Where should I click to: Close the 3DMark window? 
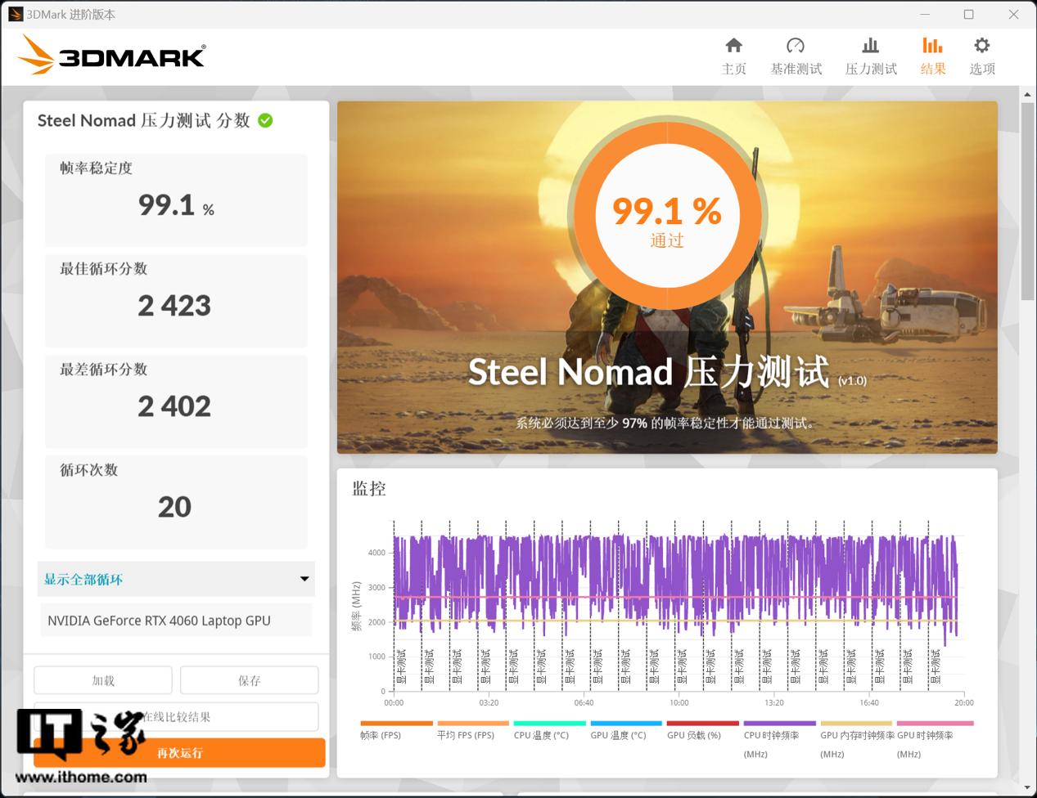(x=1013, y=14)
